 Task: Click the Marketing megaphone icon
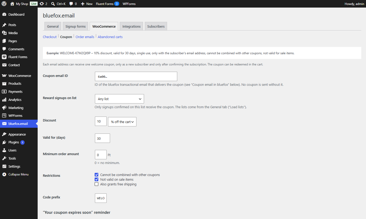[x=4, y=108]
